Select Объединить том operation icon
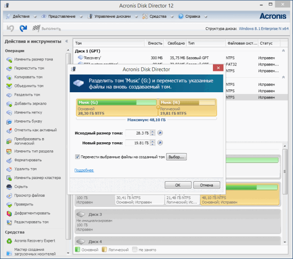 tap(9, 86)
